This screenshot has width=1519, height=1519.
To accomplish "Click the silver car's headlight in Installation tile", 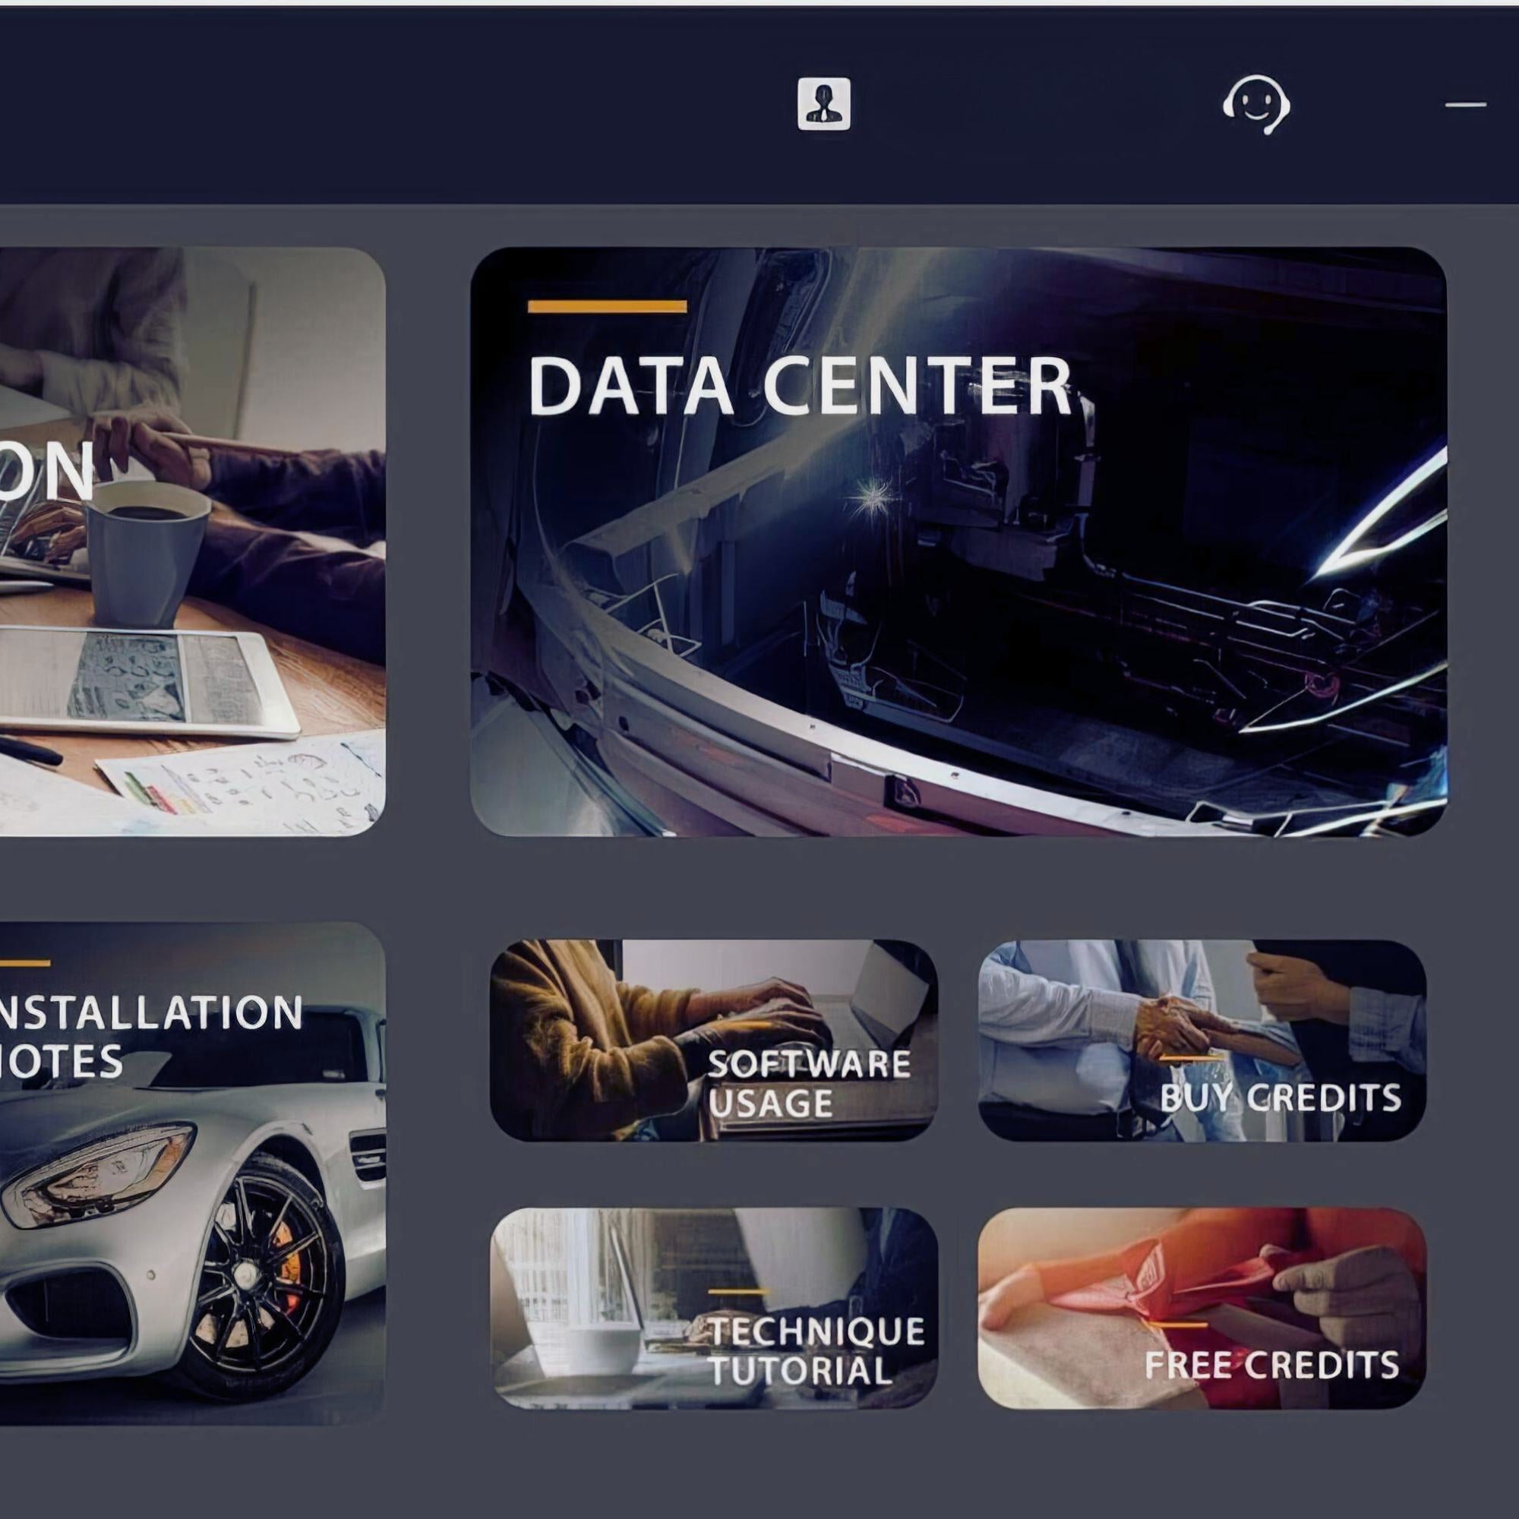I will tap(98, 1174).
